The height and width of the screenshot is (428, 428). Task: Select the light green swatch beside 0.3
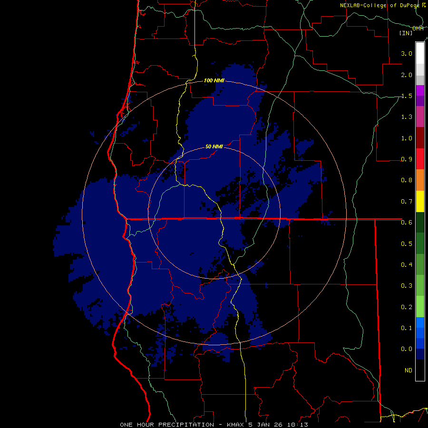pos(420,285)
